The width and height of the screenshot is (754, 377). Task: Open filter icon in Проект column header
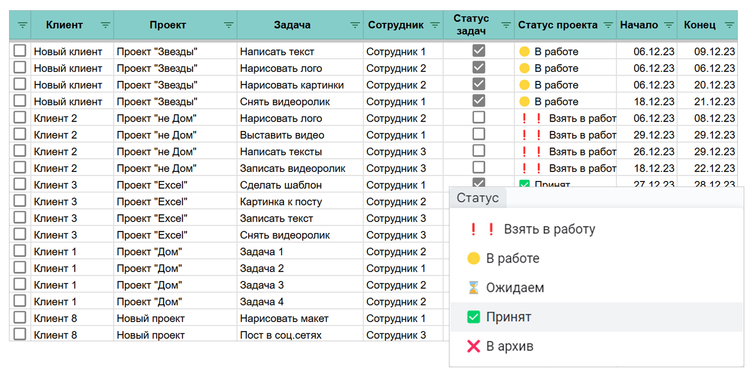(228, 25)
